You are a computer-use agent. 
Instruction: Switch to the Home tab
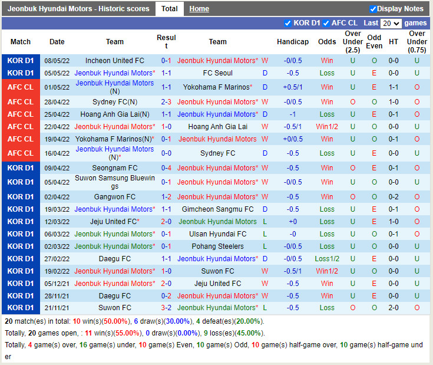pos(199,9)
